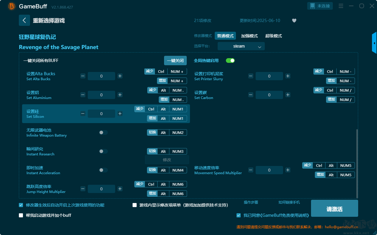Click the Set Silicon value field
This screenshot has width=377, height=235.
pyautogui.click(x=101, y=114)
